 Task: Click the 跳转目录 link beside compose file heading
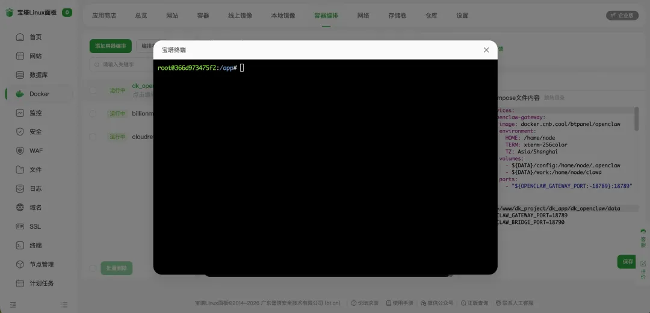tap(554, 98)
